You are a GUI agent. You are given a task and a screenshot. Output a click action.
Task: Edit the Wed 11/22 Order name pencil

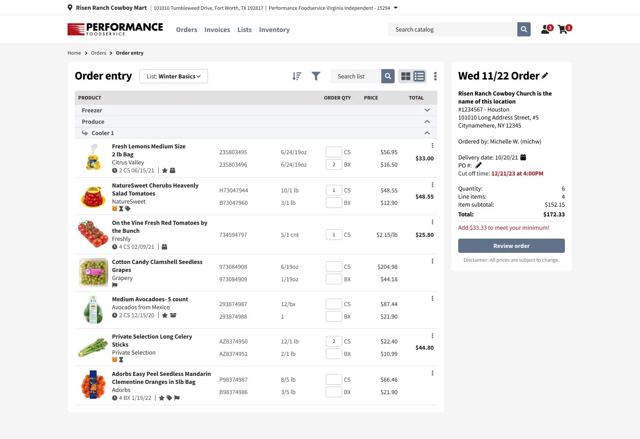(545, 76)
